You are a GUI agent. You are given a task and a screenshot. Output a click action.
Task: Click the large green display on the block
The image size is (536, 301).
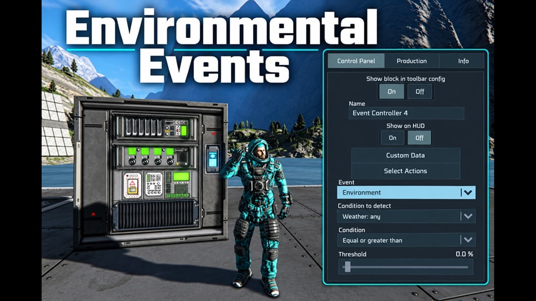pos(181,176)
